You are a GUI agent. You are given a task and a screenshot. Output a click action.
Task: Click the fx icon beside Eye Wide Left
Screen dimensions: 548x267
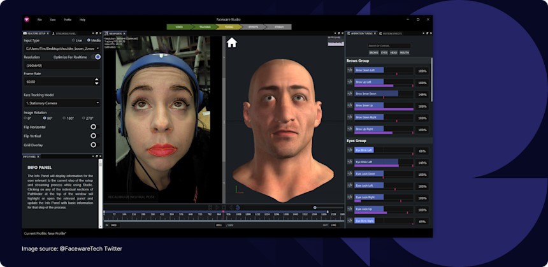349,162
